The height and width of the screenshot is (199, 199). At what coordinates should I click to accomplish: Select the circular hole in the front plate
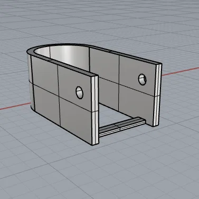(80, 92)
